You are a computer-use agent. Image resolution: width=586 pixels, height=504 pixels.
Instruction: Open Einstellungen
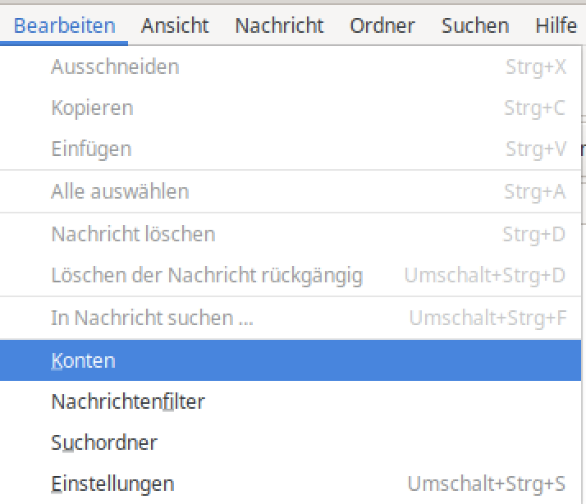pyautogui.click(x=112, y=483)
